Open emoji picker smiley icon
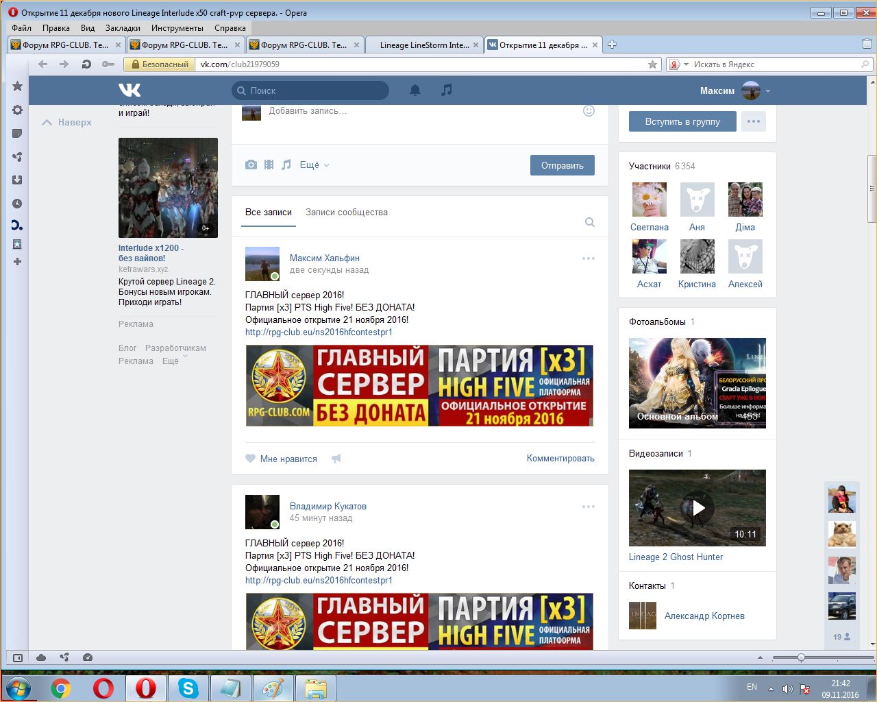 (589, 111)
